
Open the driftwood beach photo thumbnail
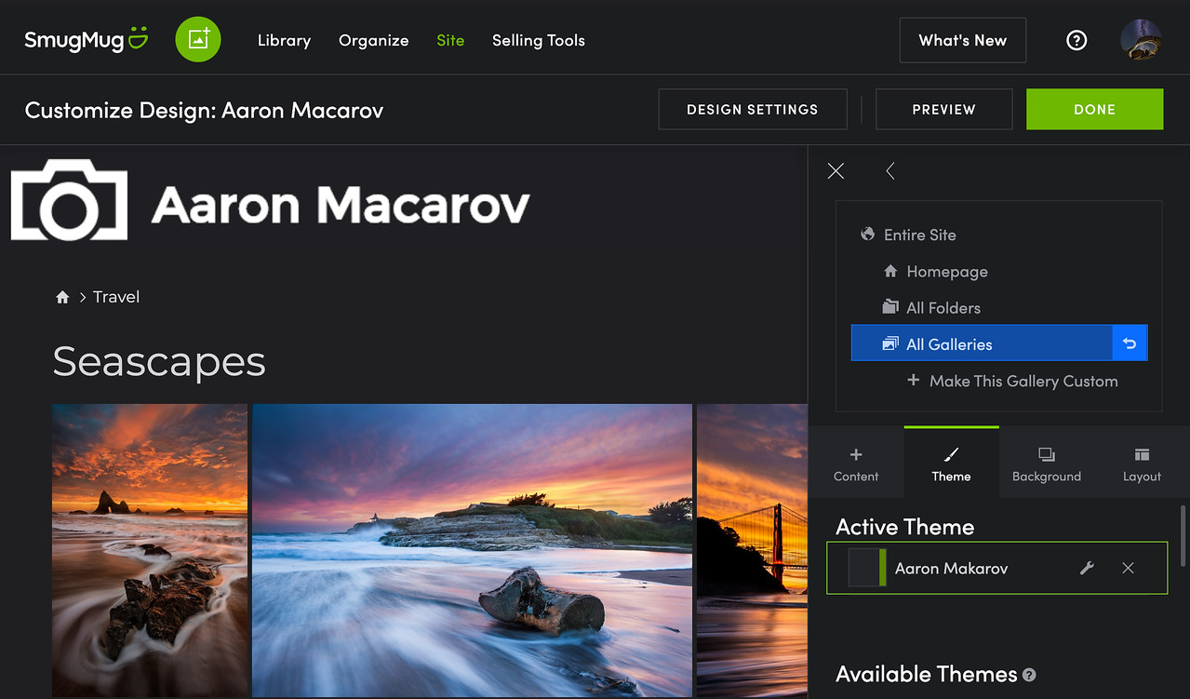pyautogui.click(x=472, y=550)
